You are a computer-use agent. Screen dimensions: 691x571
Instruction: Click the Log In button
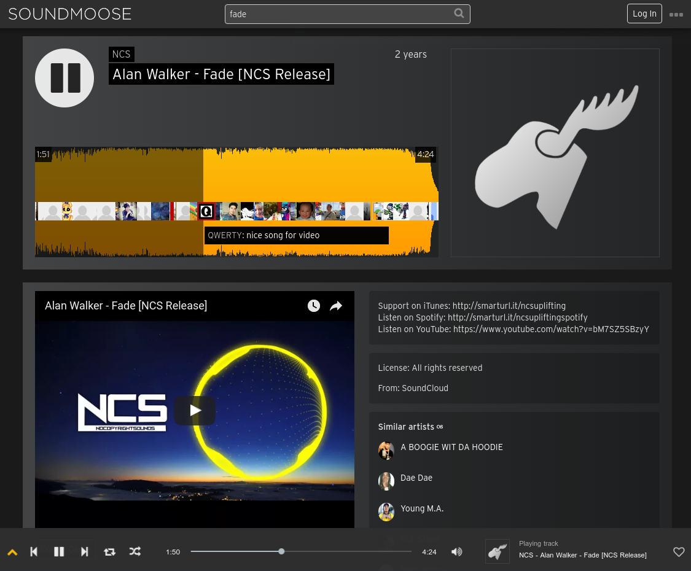pos(644,14)
